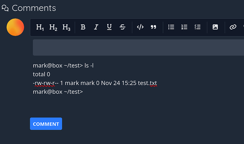This screenshot has width=244, height=144.
Task: Submit with the COMMENT button
Action: (46, 124)
